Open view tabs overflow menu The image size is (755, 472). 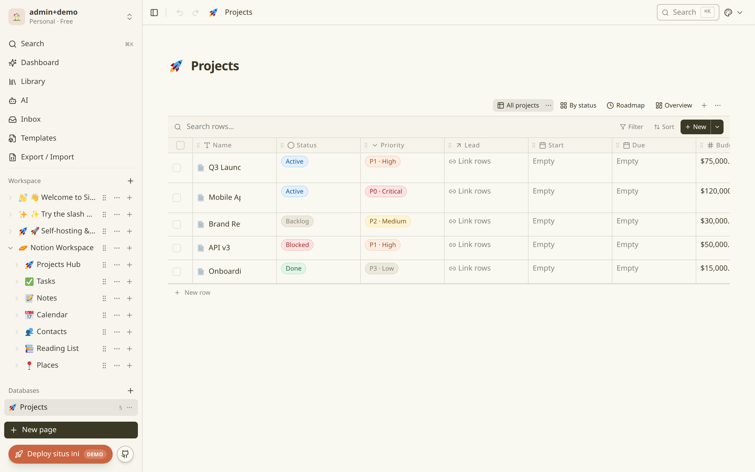click(x=718, y=105)
